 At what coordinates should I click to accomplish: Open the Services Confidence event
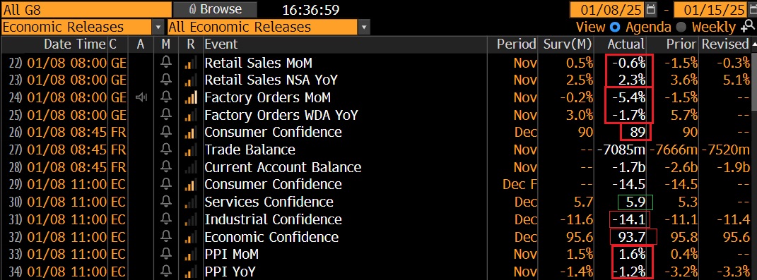pos(269,202)
